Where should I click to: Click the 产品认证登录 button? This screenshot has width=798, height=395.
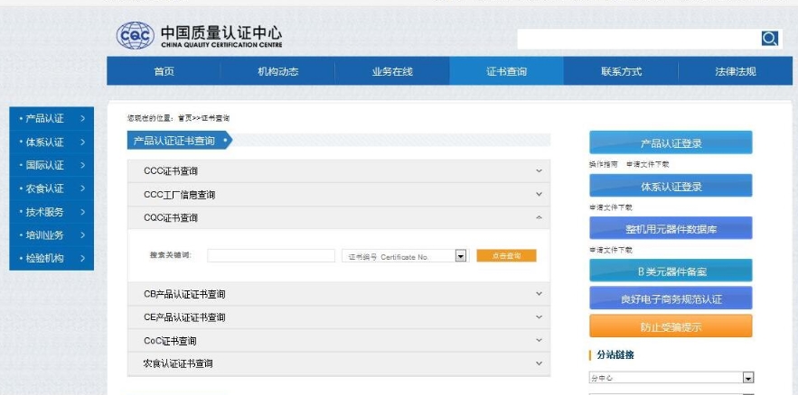pos(671,143)
